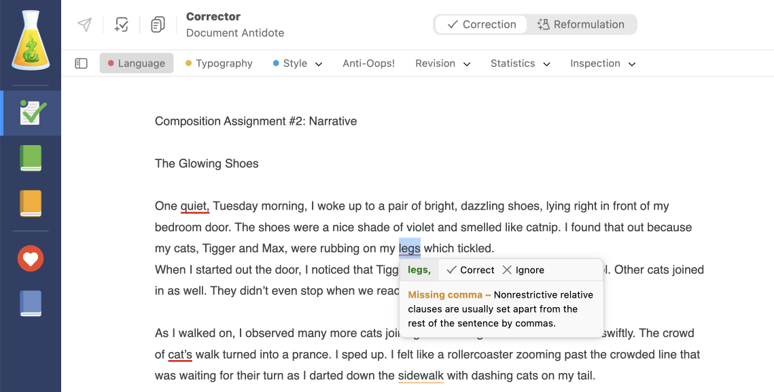Click the copy document icon in toolbar

click(158, 24)
